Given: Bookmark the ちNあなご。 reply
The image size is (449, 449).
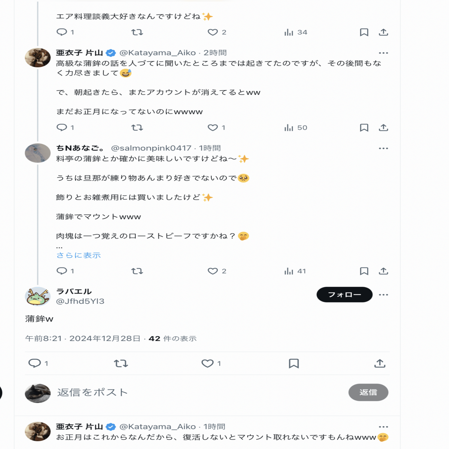Looking at the screenshot, I should (x=364, y=271).
